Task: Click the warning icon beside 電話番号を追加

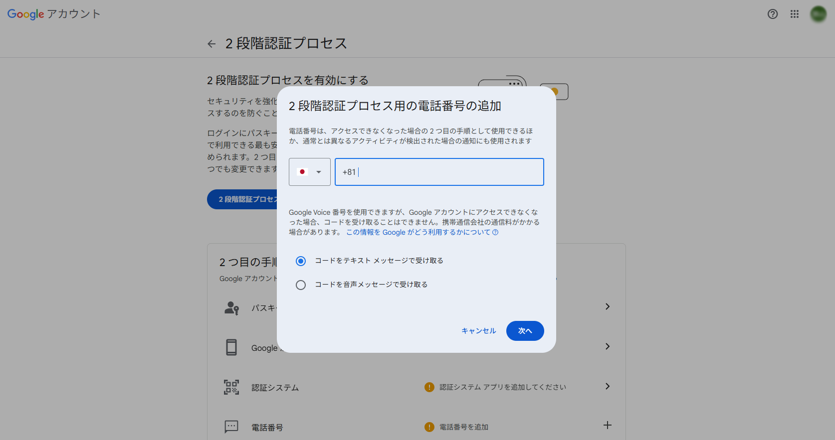Action: pos(429,427)
